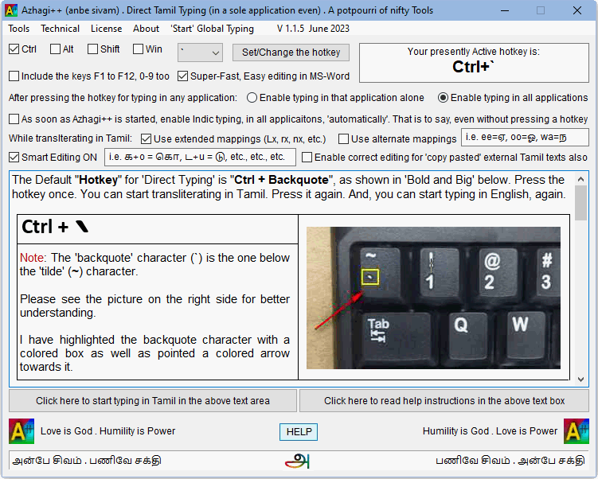Click the smart editing example field 'i.e. க+o'
This screenshot has height=479, width=598.
click(x=200, y=157)
